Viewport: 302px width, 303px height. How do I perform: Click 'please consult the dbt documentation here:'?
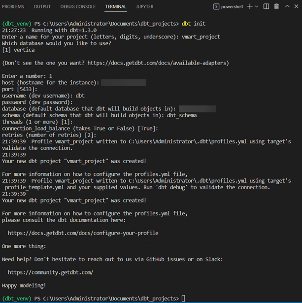(x=64, y=220)
